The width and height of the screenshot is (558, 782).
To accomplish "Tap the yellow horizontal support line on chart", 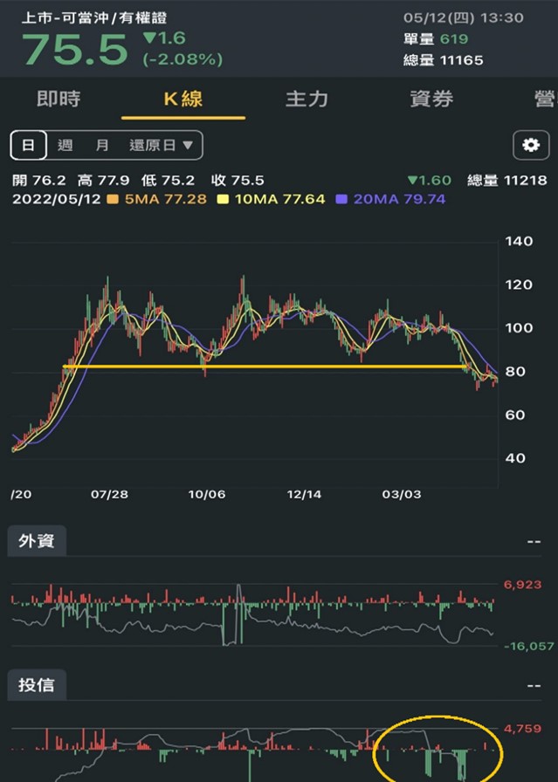I will pos(262,367).
